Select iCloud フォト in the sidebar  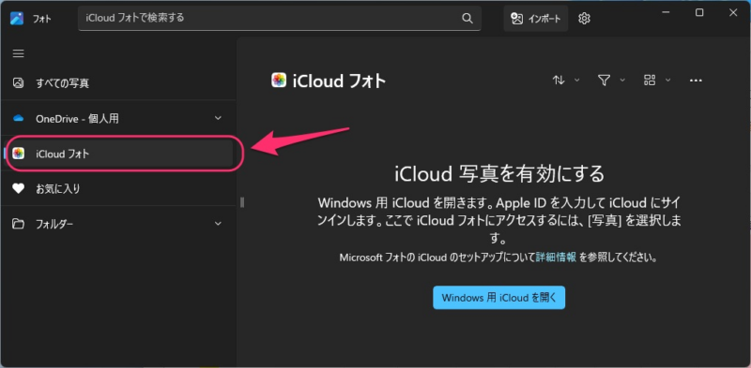(119, 154)
